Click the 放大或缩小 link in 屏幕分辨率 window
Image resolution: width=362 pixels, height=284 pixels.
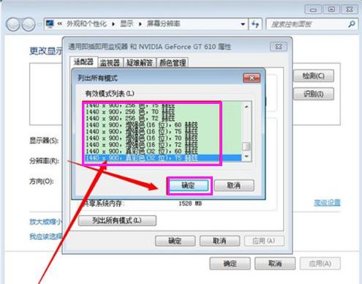46,222
